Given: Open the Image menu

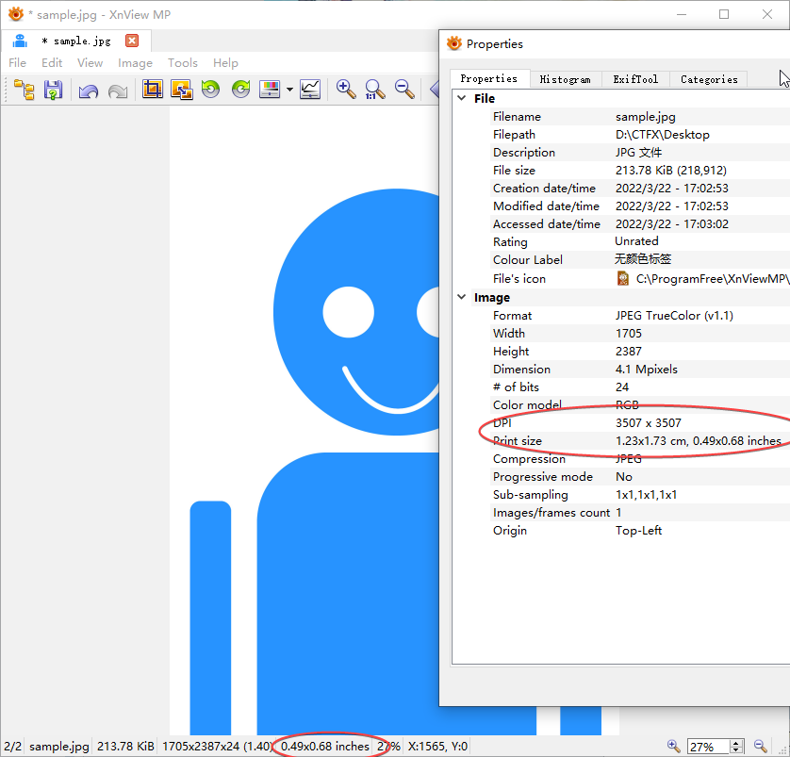Looking at the screenshot, I should pyautogui.click(x=135, y=63).
